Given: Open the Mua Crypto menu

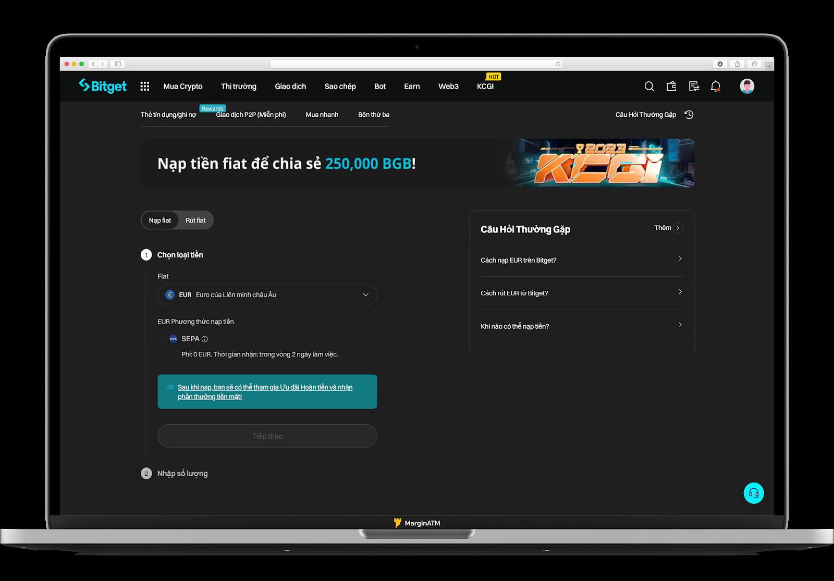Looking at the screenshot, I should (x=183, y=86).
